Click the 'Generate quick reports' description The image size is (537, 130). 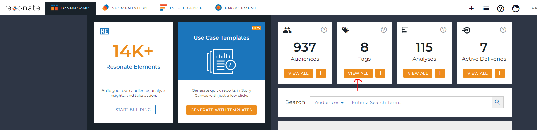(221, 93)
